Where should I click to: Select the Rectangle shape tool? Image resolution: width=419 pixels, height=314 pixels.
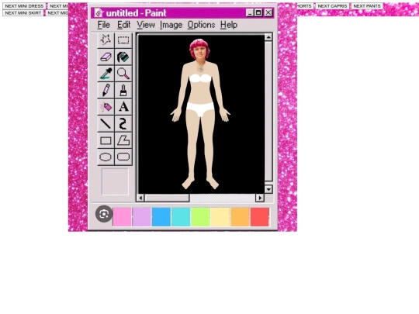(106, 140)
